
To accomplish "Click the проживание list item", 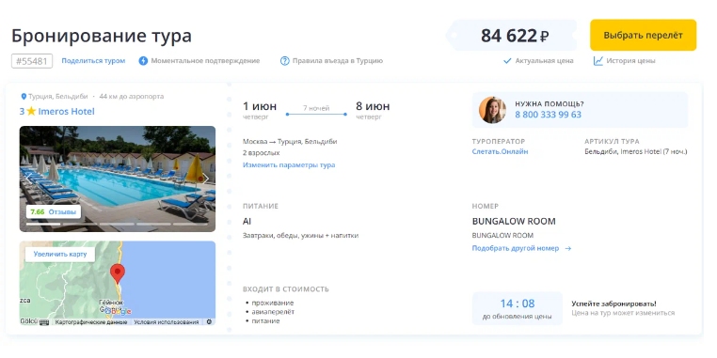I will coord(273,303).
